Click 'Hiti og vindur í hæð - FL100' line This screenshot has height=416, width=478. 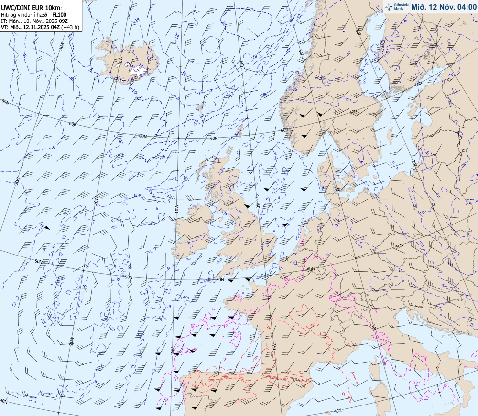coord(34,15)
